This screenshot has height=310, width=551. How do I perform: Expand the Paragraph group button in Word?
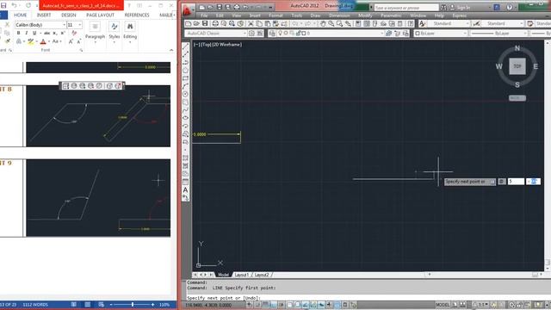coord(95,33)
